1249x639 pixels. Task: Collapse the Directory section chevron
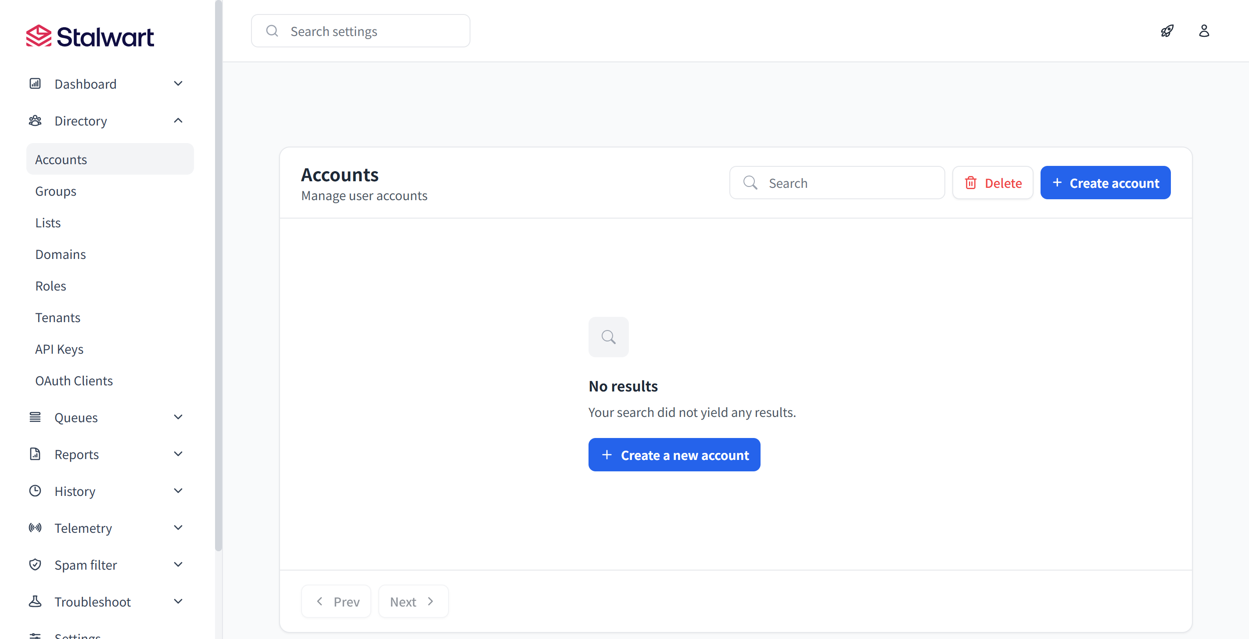click(178, 121)
